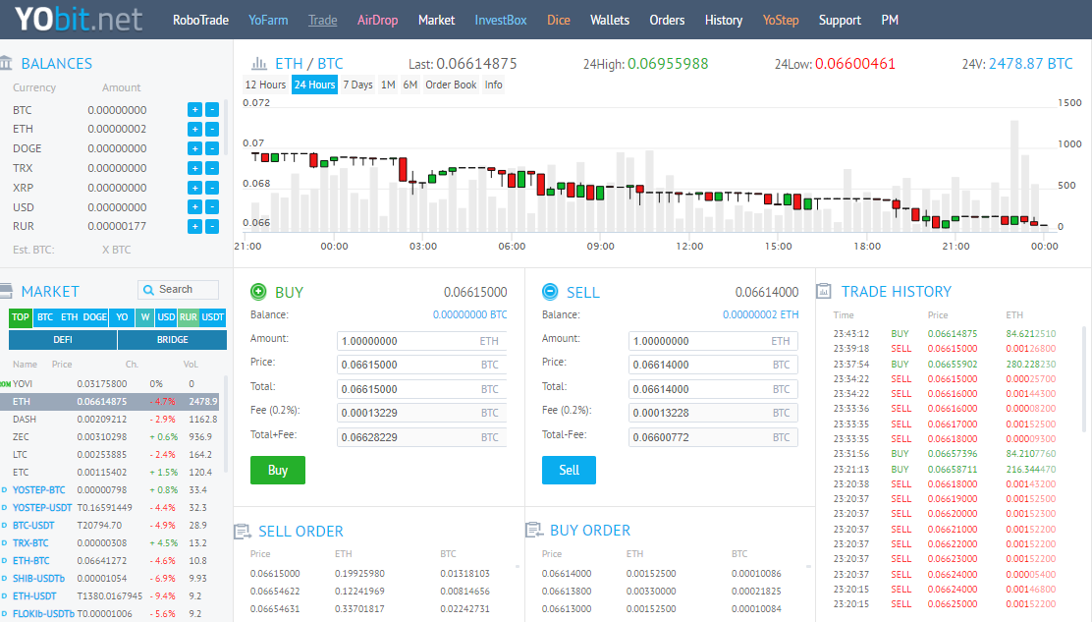Switch chart to 12 Hours
Screen dimensions: 1092x622
click(265, 85)
